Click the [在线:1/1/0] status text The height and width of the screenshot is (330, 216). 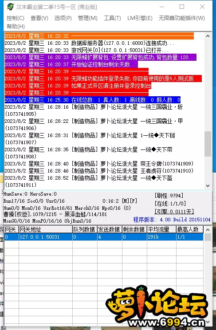point(170,204)
